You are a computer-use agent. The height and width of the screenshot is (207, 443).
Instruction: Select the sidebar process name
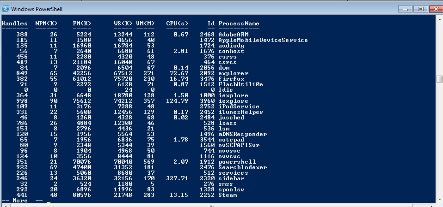click(x=231, y=178)
